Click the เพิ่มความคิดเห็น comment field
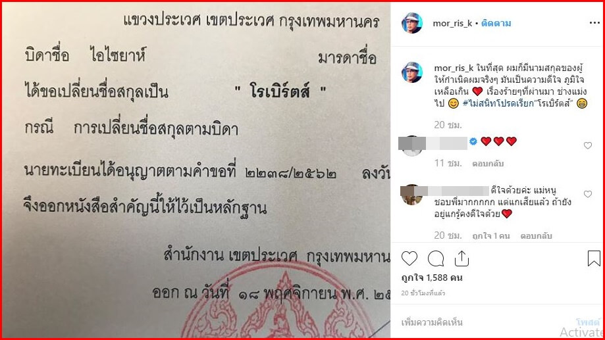 tap(485, 322)
